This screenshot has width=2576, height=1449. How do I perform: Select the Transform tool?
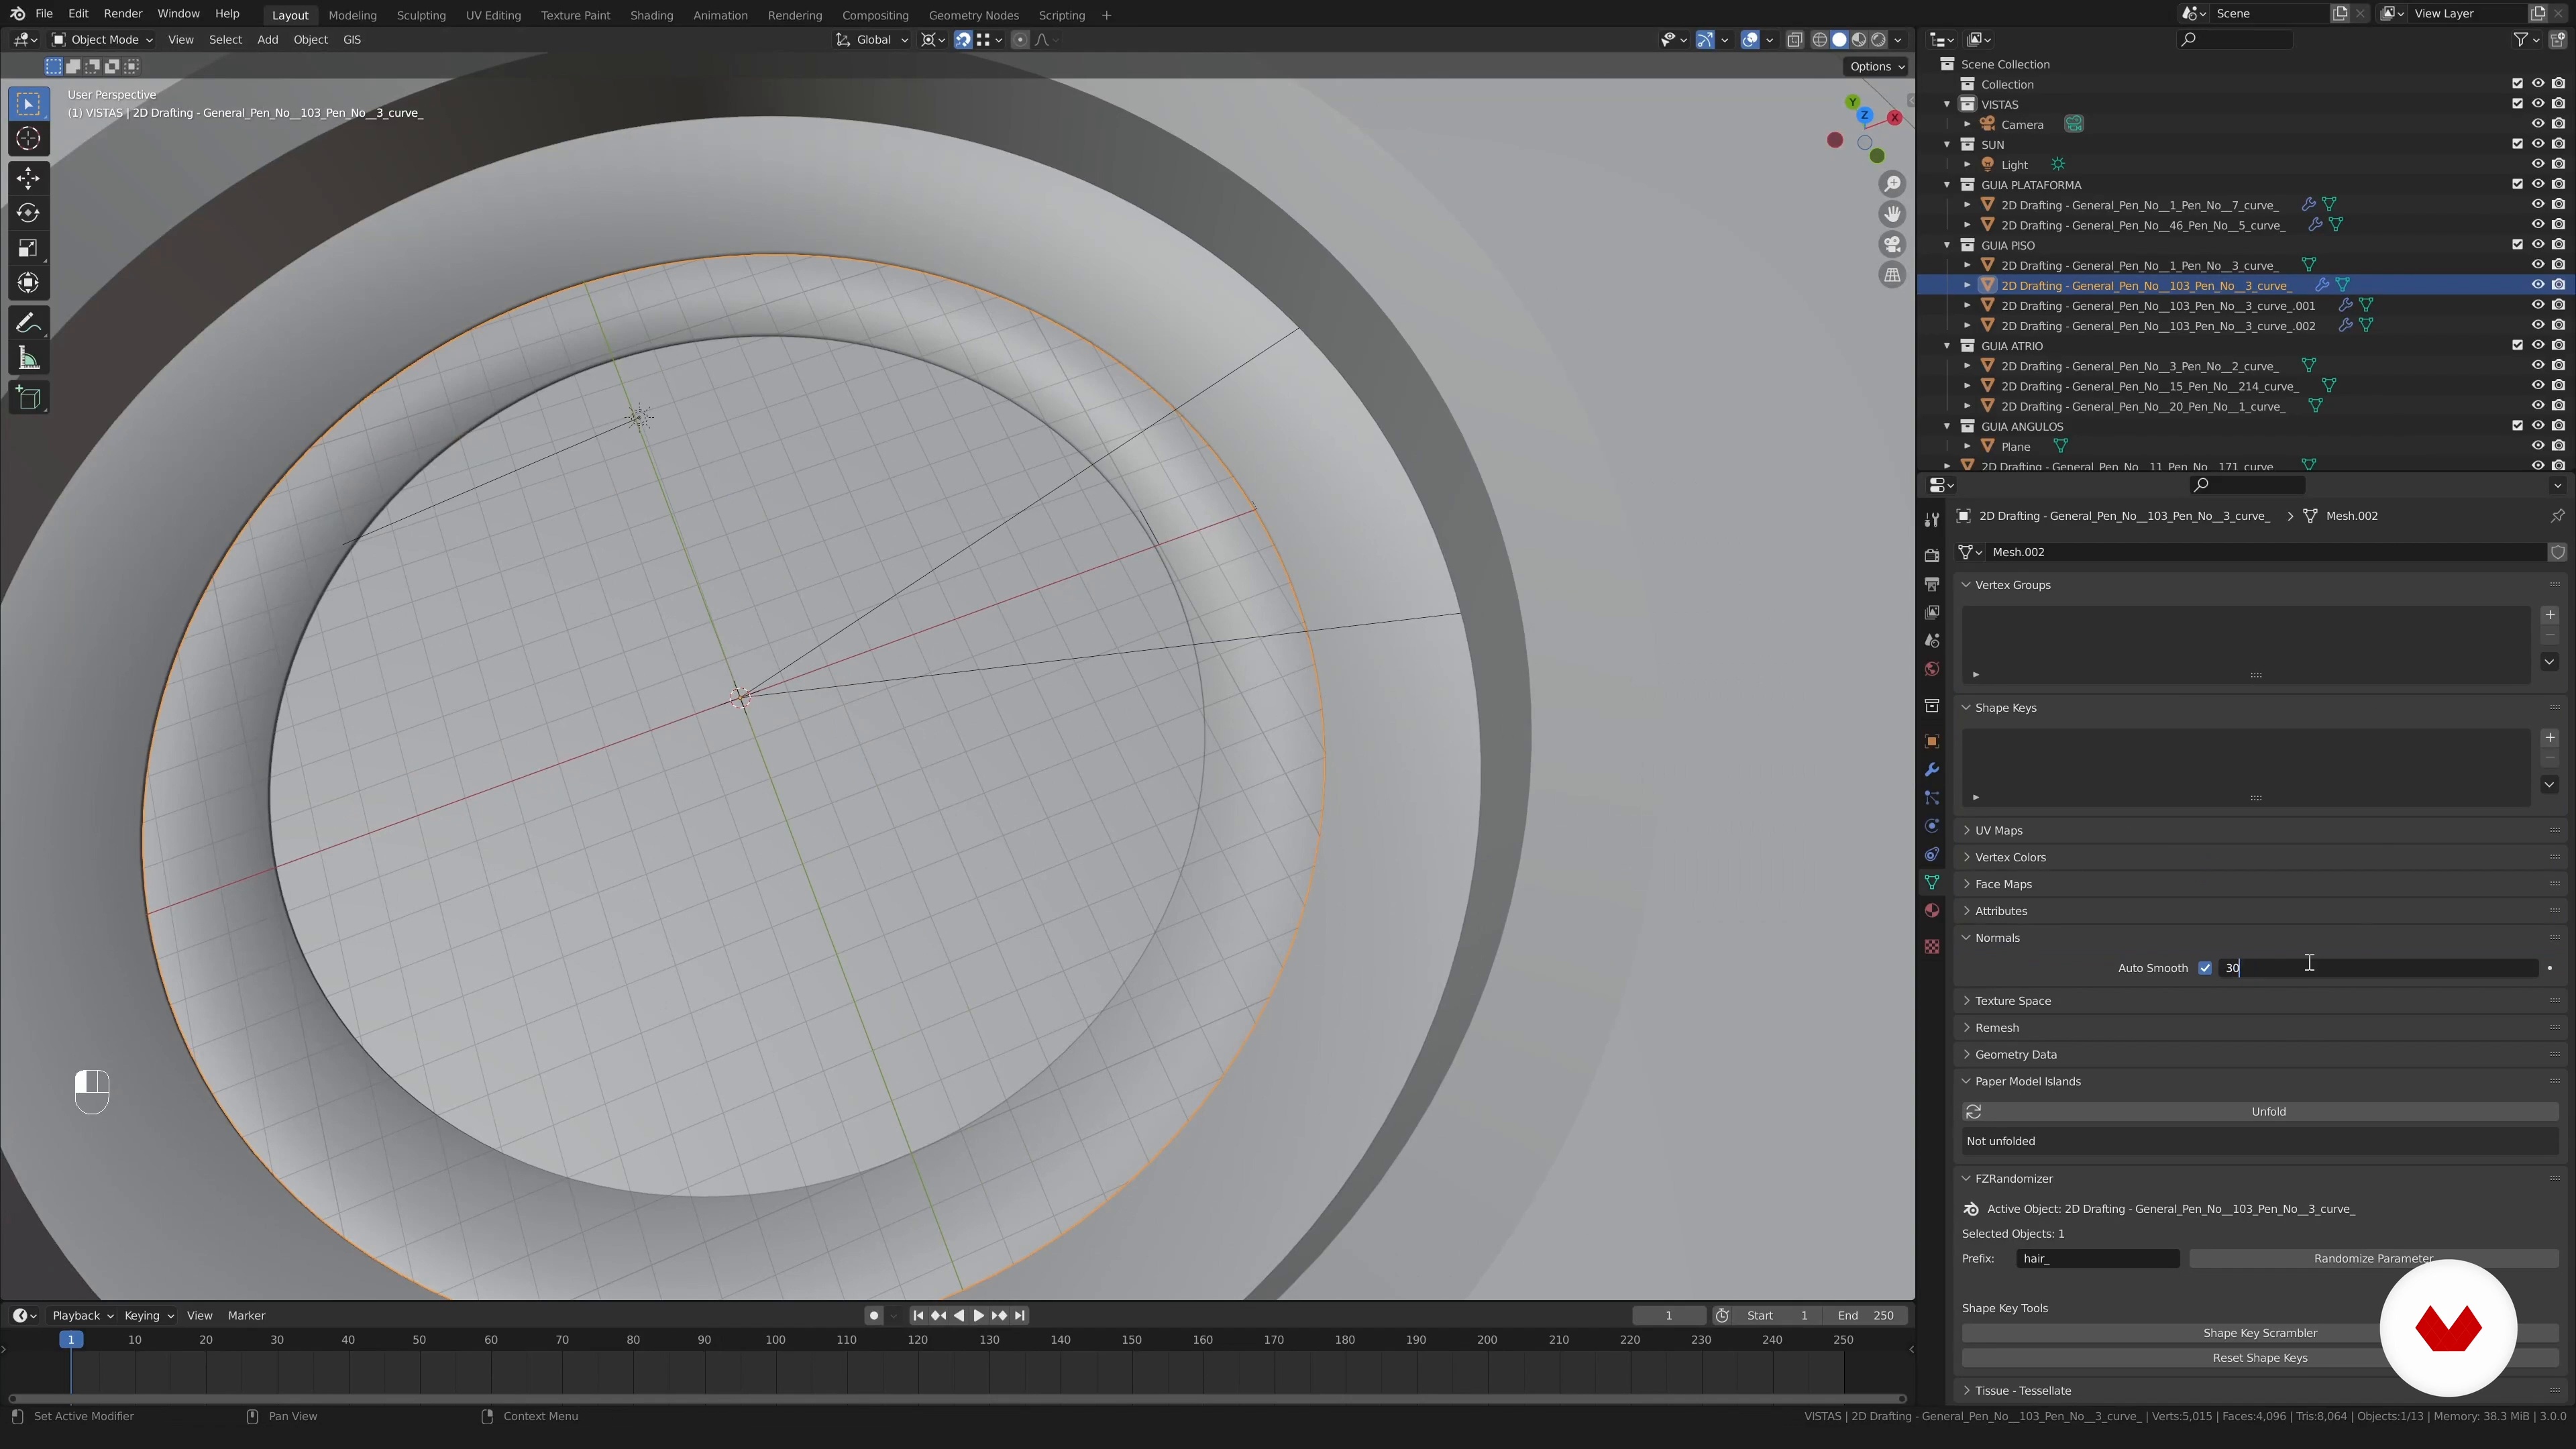pos(28,283)
